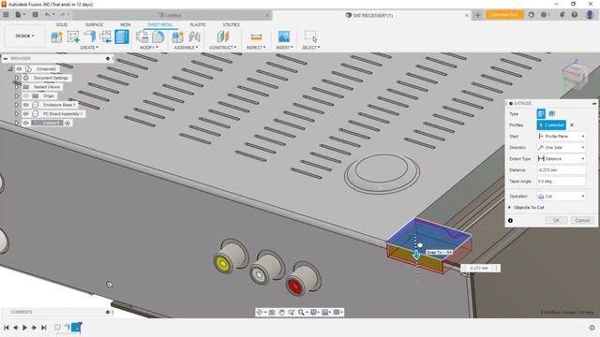Open the Operation dropdown showing Cut
The height and width of the screenshot is (337, 600).
(561, 197)
